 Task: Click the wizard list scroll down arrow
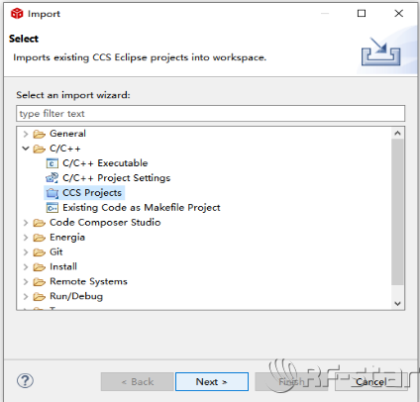(397, 304)
